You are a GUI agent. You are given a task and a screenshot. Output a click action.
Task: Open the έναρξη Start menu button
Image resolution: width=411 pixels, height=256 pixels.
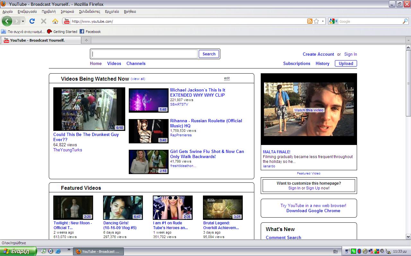18,251
